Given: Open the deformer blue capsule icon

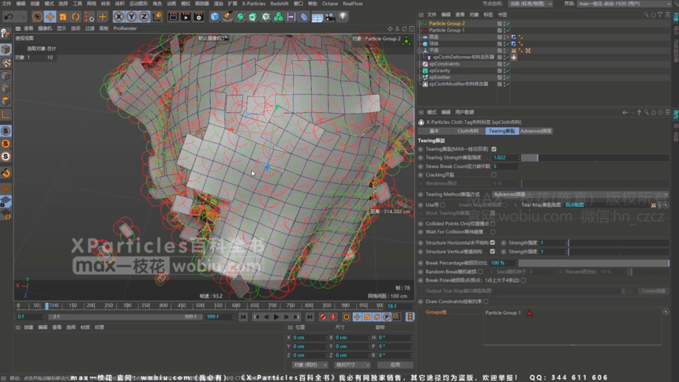Looking at the screenshot, I should 305,17.
